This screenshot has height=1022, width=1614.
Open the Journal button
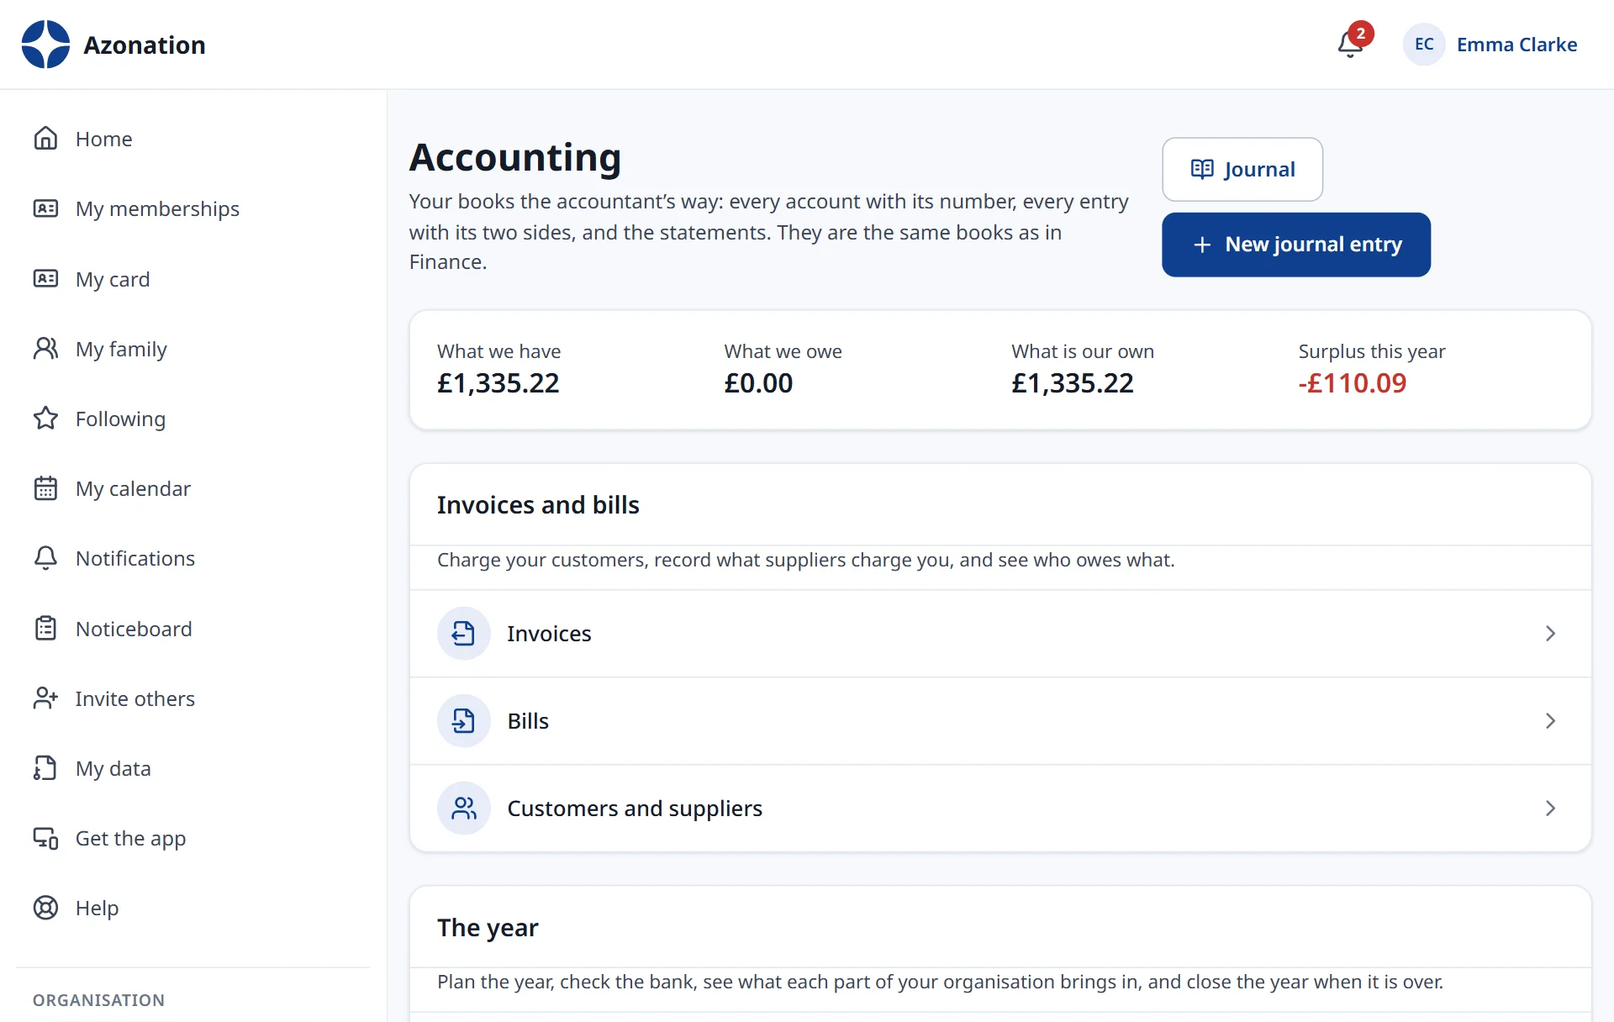click(x=1242, y=169)
